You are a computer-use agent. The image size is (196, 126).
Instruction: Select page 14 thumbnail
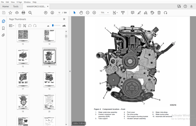click(49, 36)
